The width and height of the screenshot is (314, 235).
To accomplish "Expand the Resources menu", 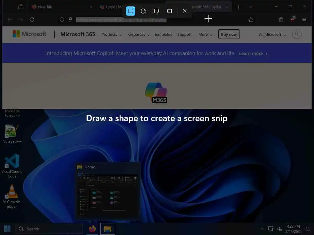I will click(139, 35).
